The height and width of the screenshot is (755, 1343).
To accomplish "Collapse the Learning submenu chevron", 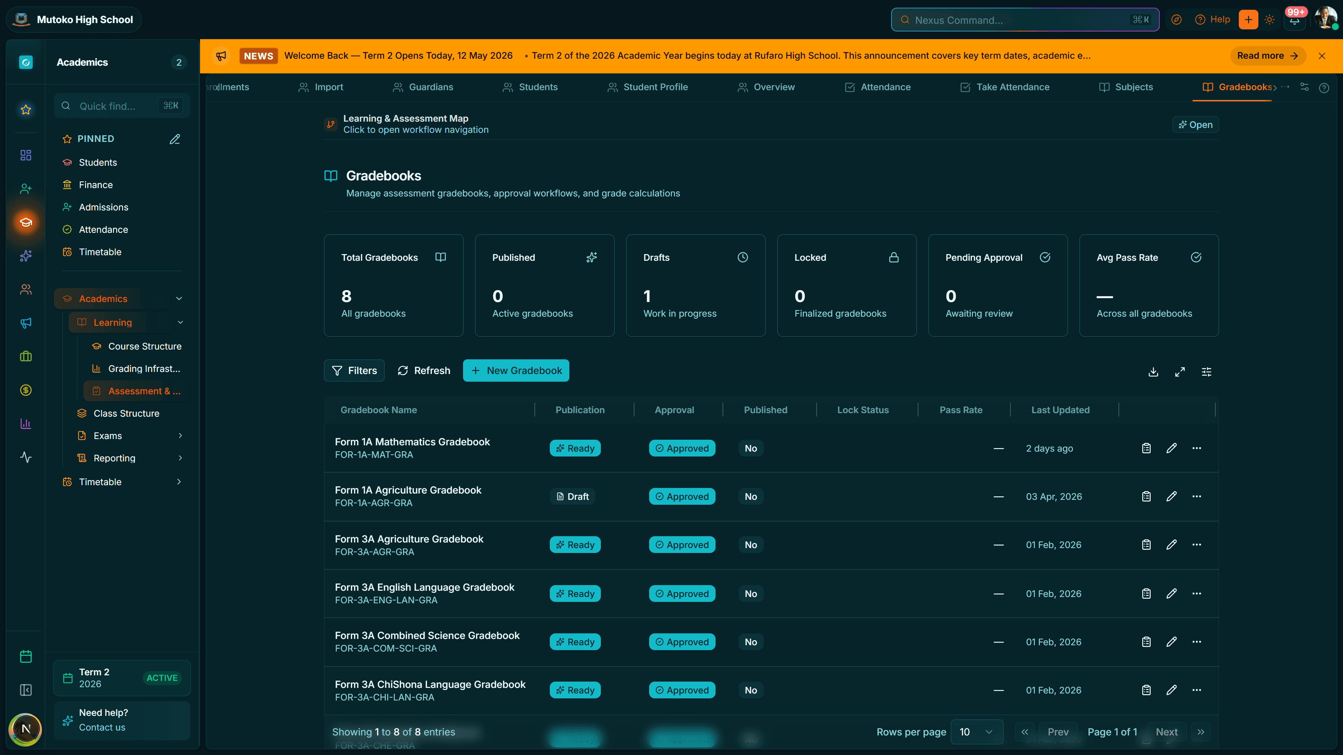I will [180, 323].
